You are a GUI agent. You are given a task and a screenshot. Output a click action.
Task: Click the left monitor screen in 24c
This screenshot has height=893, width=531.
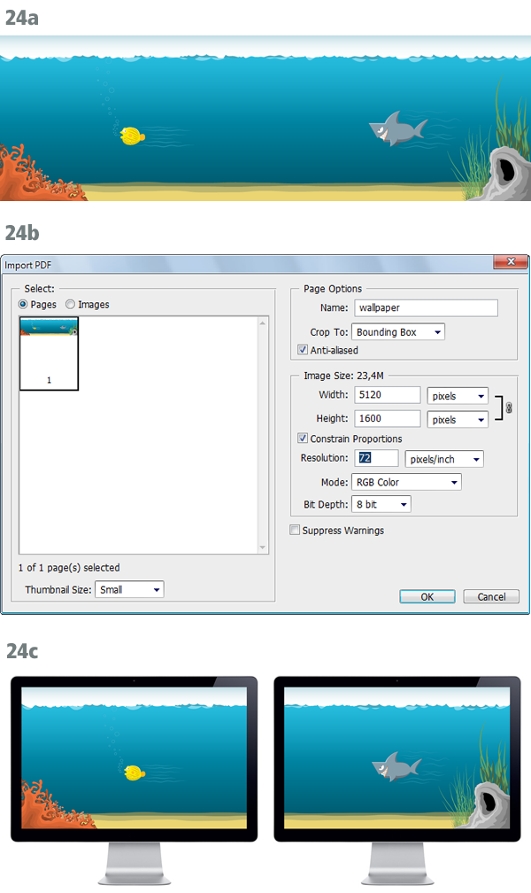coord(135,758)
